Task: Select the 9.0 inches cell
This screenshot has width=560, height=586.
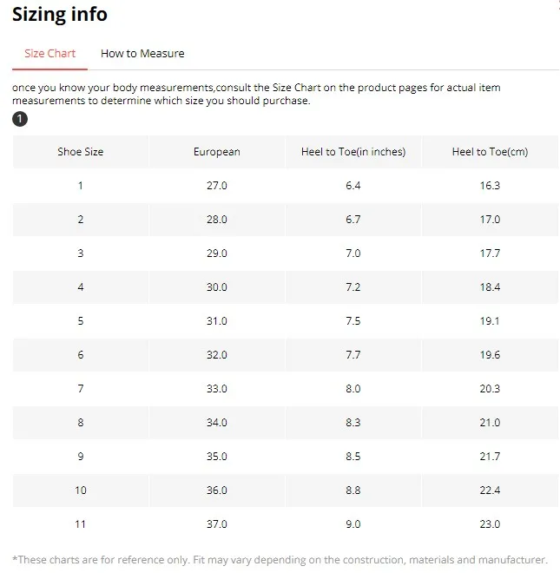Action: 353,524
